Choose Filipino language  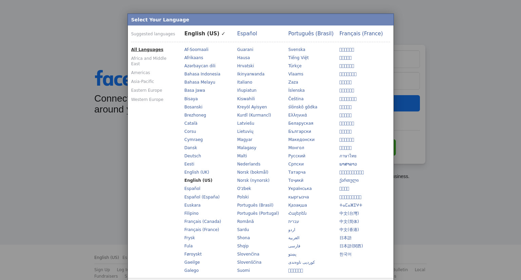point(191,213)
